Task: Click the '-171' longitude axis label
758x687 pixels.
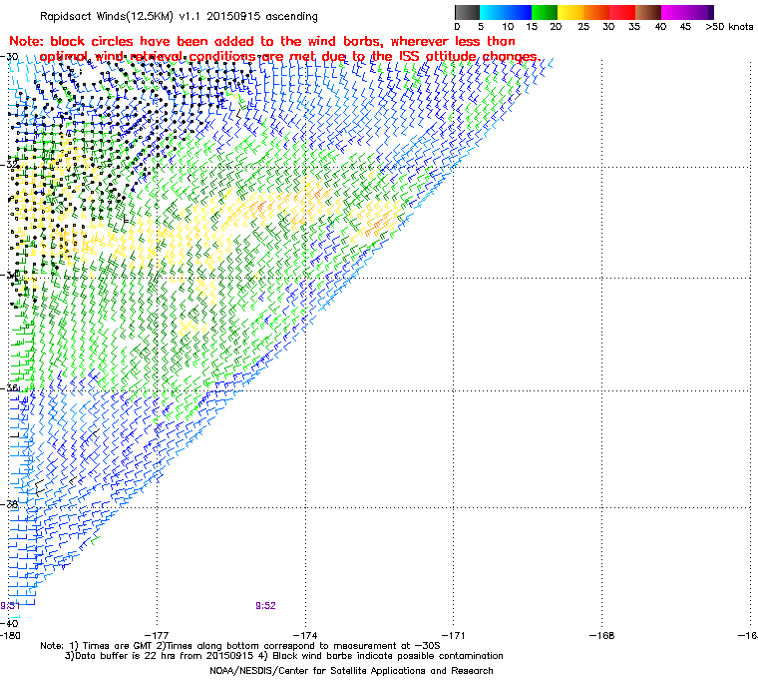Action: click(x=454, y=636)
